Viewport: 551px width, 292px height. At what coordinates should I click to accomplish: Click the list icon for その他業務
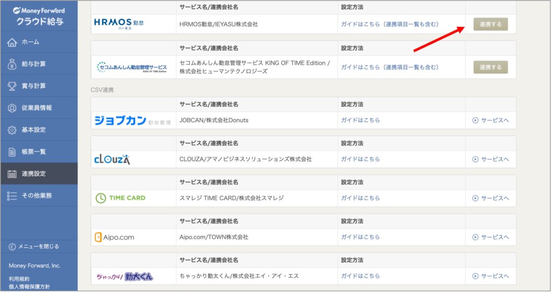pyautogui.click(x=12, y=196)
